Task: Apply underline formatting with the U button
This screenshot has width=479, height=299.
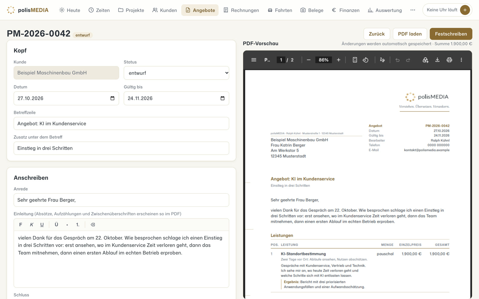Action: 42,225
